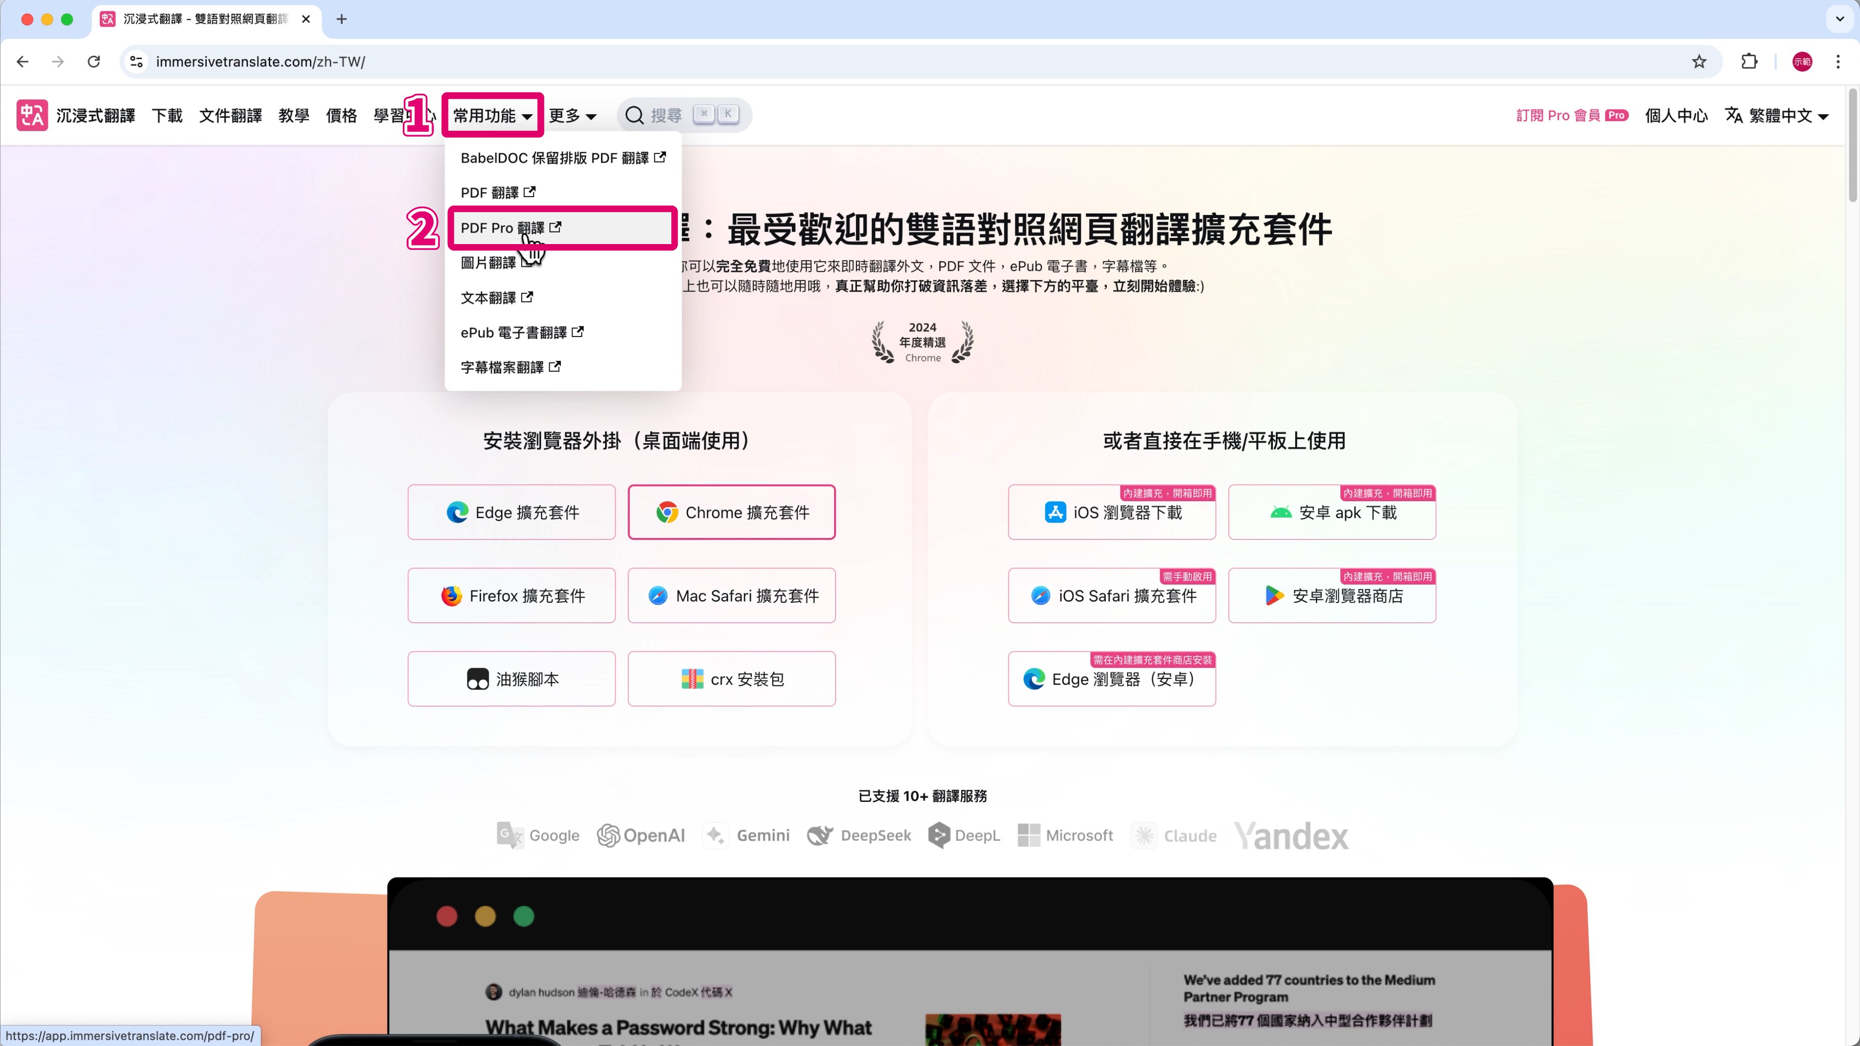
Task: Click 訂閱 Pro 會員 link
Action: pos(1572,116)
